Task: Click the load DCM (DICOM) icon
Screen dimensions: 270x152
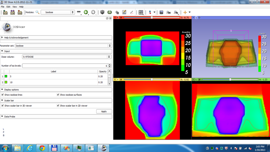Action: point(12,12)
